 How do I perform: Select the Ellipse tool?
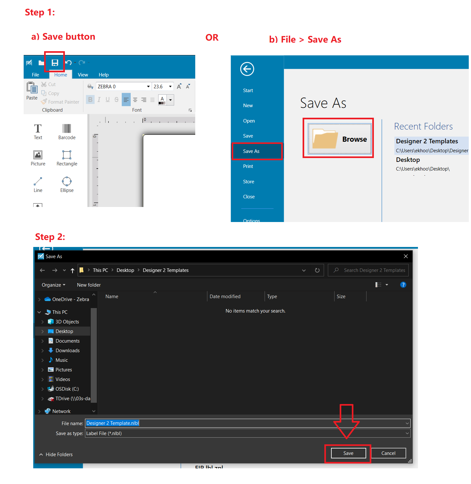tap(66, 184)
